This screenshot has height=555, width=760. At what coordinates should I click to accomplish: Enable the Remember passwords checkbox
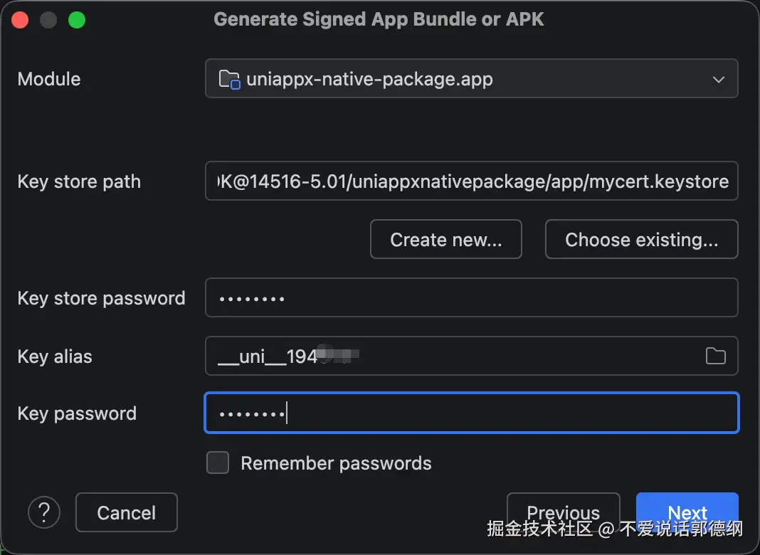pos(218,463)
